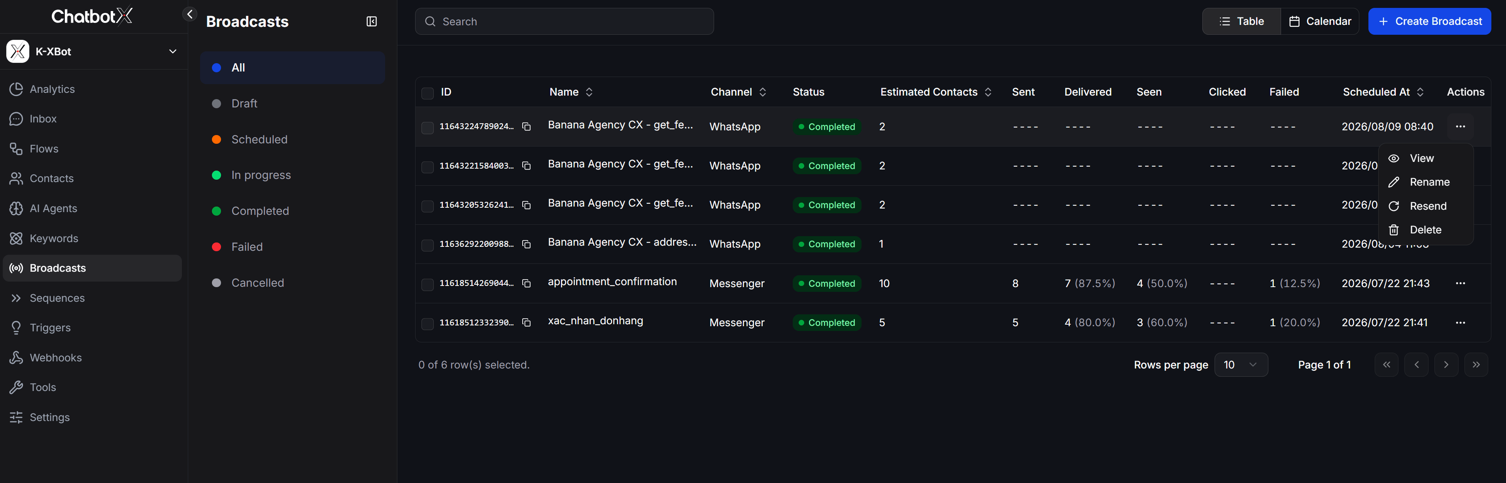Screen dimensions: 1506x483
Task: Go to Flows in the sidebar
Action: (93, 148)
